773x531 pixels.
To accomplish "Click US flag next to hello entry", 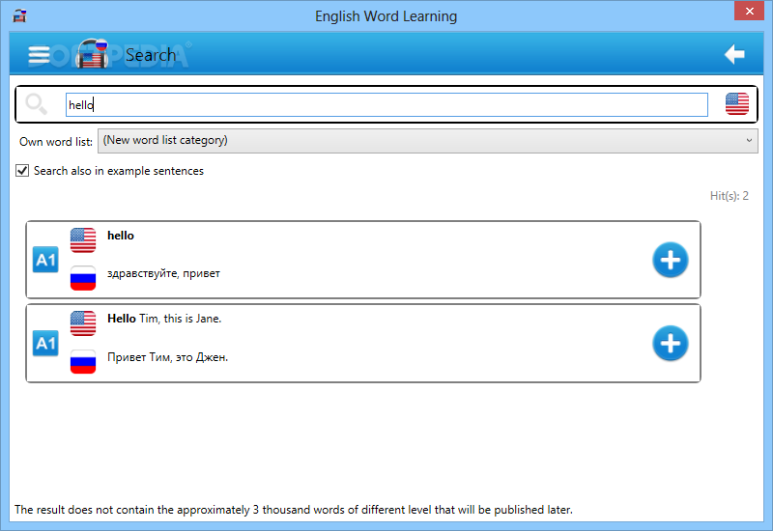I will [83, 240].
